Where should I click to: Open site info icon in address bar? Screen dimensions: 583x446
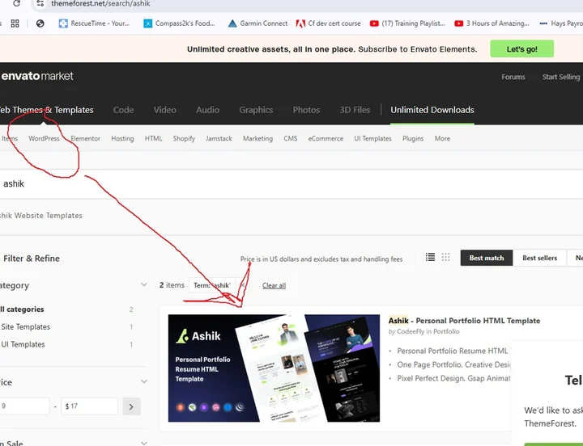40,3
